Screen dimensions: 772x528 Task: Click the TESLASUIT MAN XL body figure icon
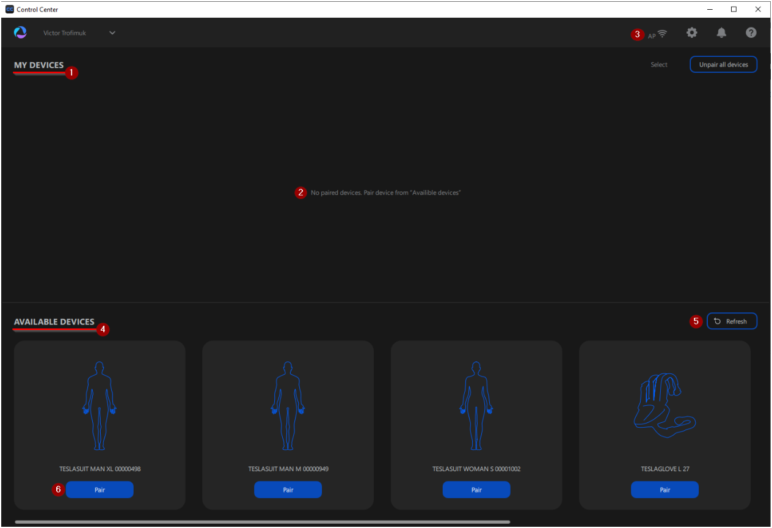click(100, 405)
